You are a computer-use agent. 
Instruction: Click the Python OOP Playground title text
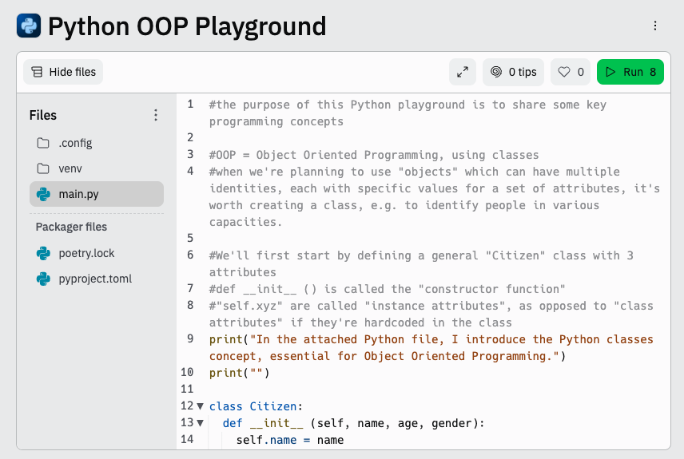tap(187, 26)
